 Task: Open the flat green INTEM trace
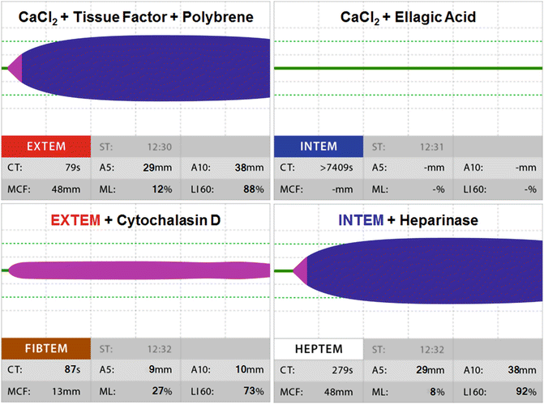tap(409, 68)
